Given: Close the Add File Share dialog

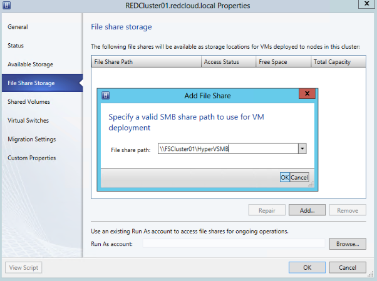Looking at the screenshot, I should click(307, 93).
